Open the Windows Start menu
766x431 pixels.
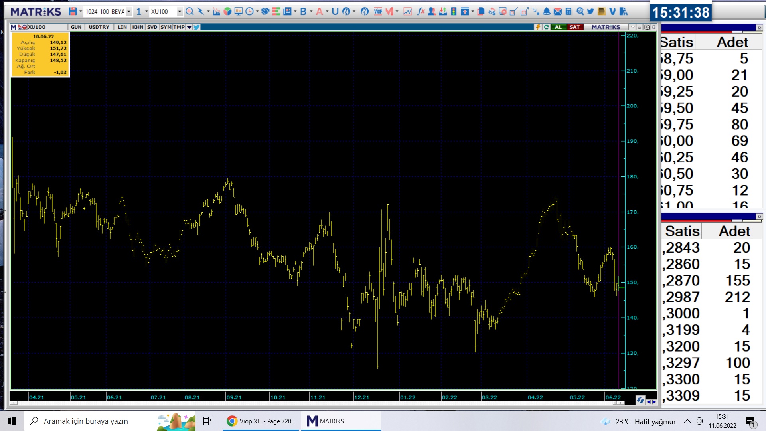click(12, 421)
